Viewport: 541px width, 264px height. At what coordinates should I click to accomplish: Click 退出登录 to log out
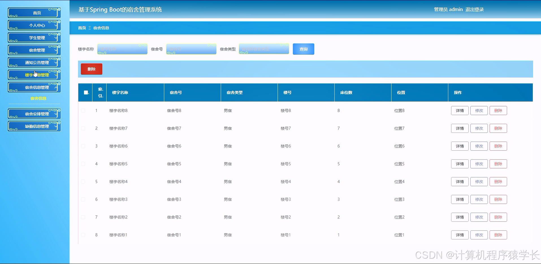(475, 9)
